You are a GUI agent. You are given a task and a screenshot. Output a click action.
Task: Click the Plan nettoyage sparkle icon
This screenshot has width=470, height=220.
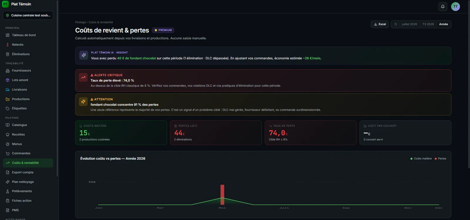click(8, 182)
